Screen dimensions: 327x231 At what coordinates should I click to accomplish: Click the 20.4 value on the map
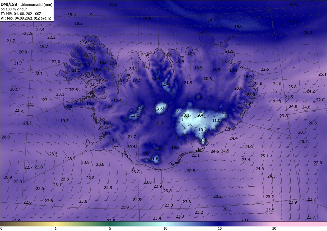point(131,147)
